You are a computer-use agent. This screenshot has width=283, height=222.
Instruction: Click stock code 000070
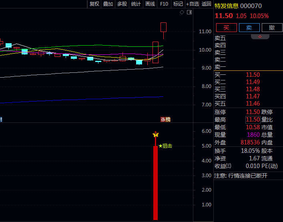click(251, 6)
